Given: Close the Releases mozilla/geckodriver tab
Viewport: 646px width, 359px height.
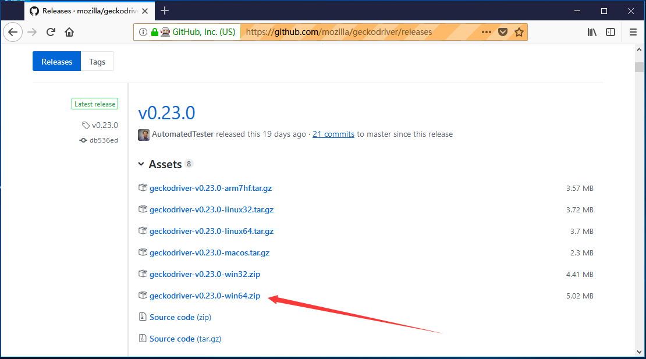Looking at the screenshot, I should [145, 11].
